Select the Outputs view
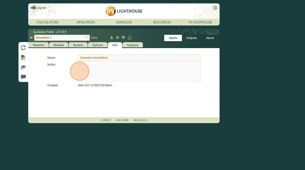This screenshot has width=305, height=170. [x=191, y=38]
